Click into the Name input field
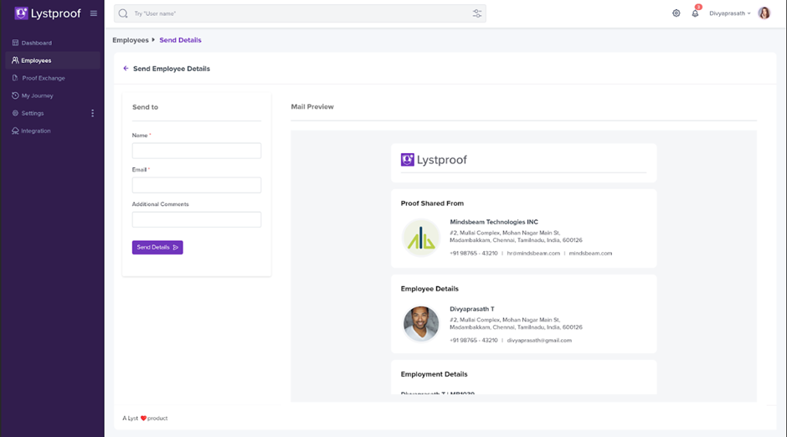Image resolution: width=787 pixels, height=437 pixels. click(x=196, y=151)
